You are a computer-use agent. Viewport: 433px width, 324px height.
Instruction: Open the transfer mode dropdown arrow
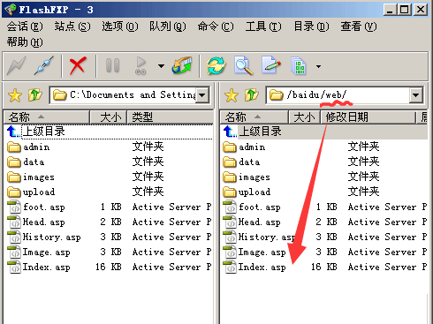(318, 66)
